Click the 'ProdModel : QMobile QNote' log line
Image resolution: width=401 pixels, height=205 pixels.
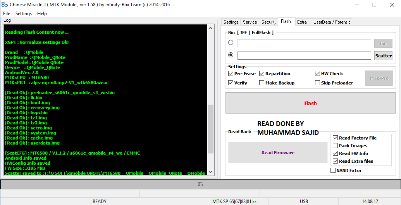click(34, 62)
